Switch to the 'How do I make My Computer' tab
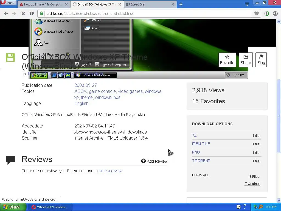Viewport: 281px width, 211px height. (43, 4)
